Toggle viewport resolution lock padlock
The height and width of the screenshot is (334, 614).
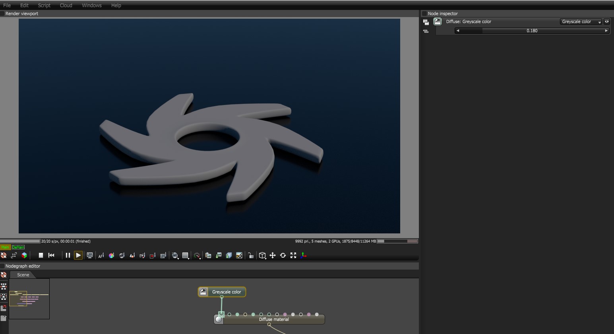click(251, 255)
